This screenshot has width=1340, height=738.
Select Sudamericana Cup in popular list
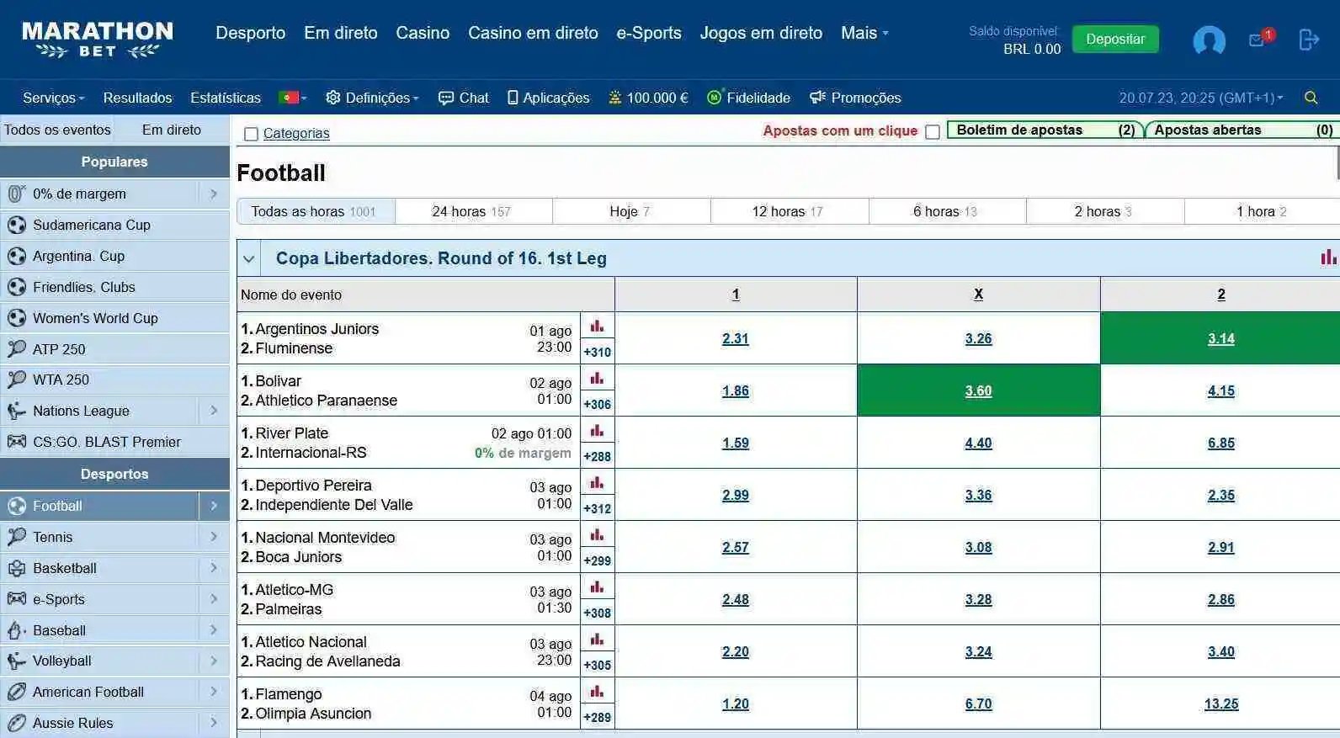click(114, 225)
